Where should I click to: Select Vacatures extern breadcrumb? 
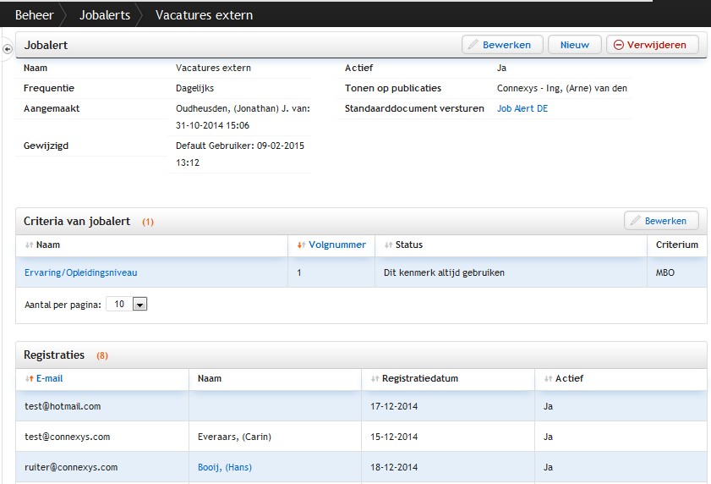(204, 15)
